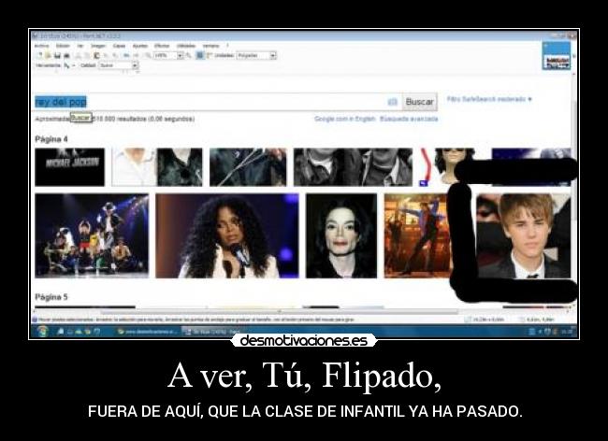Click the Buscar search button
Screen dimensions: 608x441
coord(420,102)
